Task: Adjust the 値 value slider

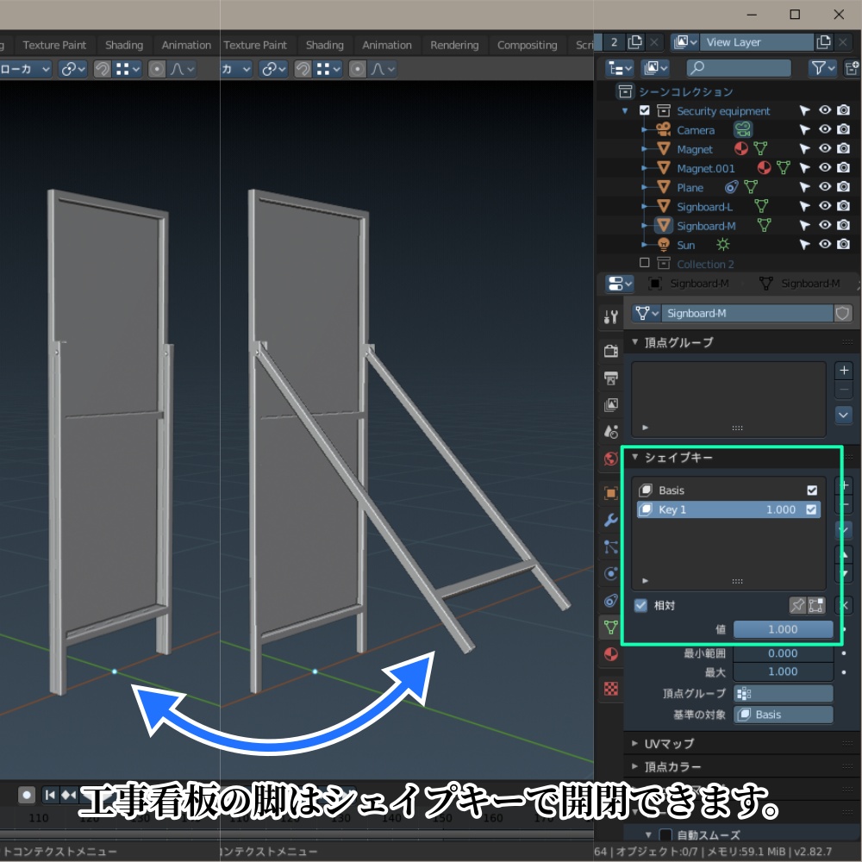Action: pyautogui.click(x=783, y=629)
